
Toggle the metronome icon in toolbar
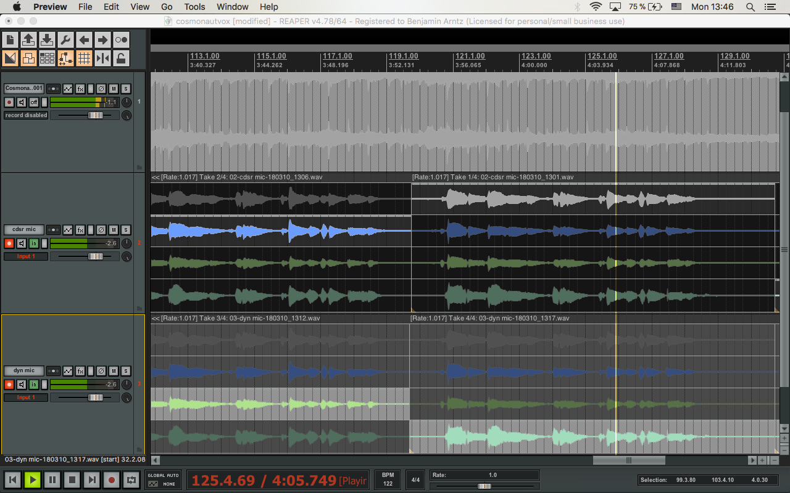[x=121, y=39]
